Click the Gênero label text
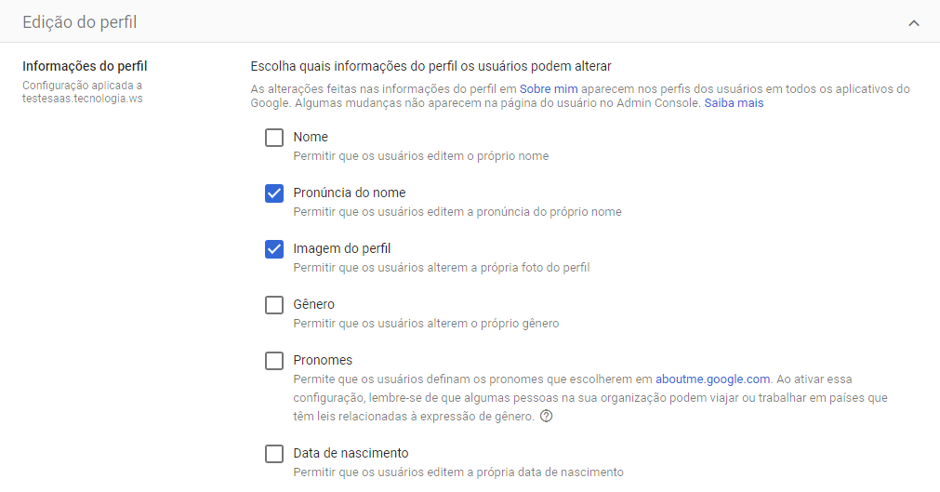 313,304
